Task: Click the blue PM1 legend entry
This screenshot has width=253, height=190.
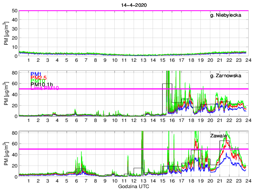Action: pyautogui.click(x=36, y=74)
